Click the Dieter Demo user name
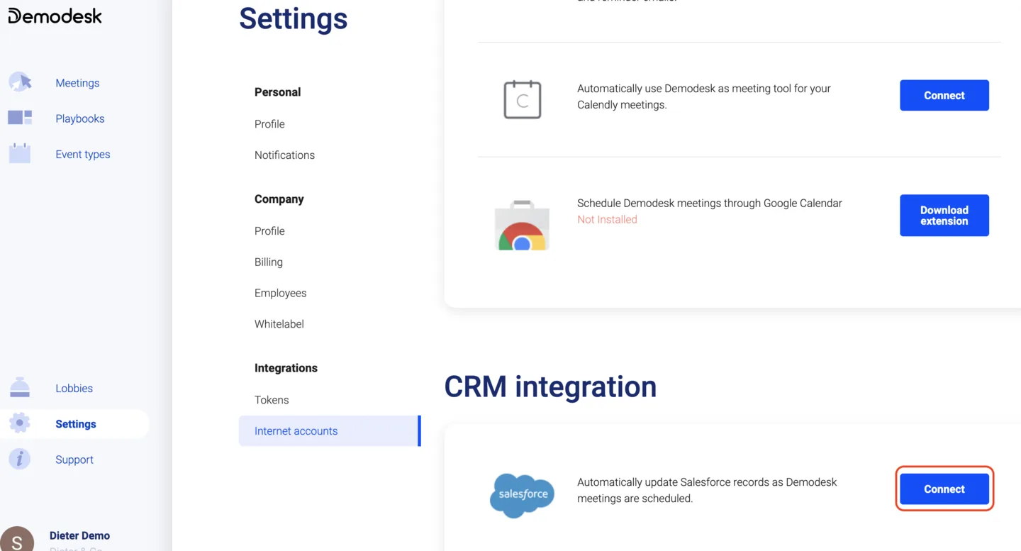The height and width of the screenshot is (551, 1021). tap(79, 535)
